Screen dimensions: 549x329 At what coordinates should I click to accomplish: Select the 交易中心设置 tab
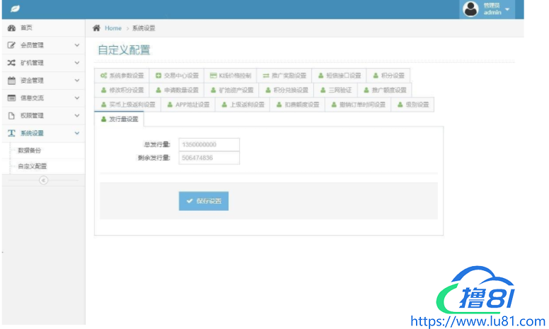tap(176, 75)
